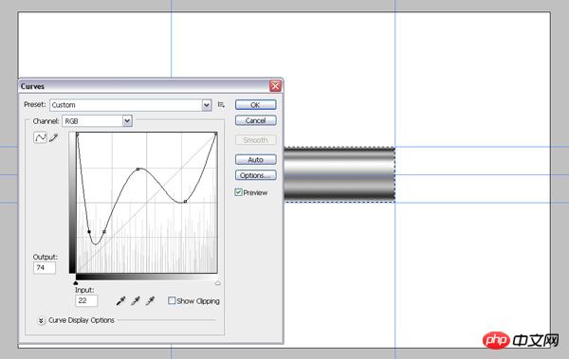
Task: Pick the gray point eyedropper
Action: 136,300
